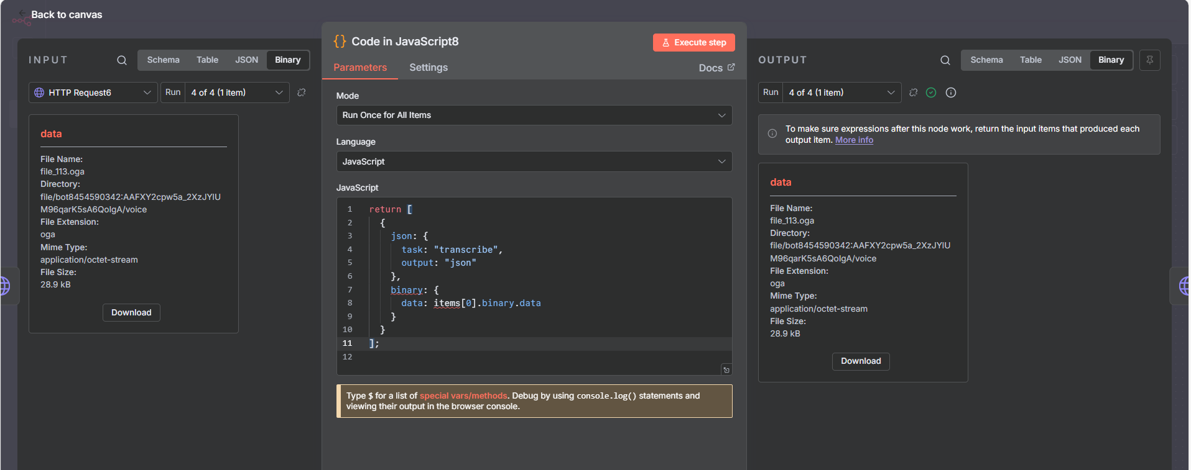Select the Parameters tab
The width and height of the screenshot is (1191, 470).
[x=359, y=68]
